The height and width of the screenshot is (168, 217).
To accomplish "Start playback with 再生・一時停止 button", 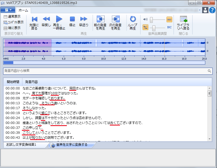I will 59,19.
